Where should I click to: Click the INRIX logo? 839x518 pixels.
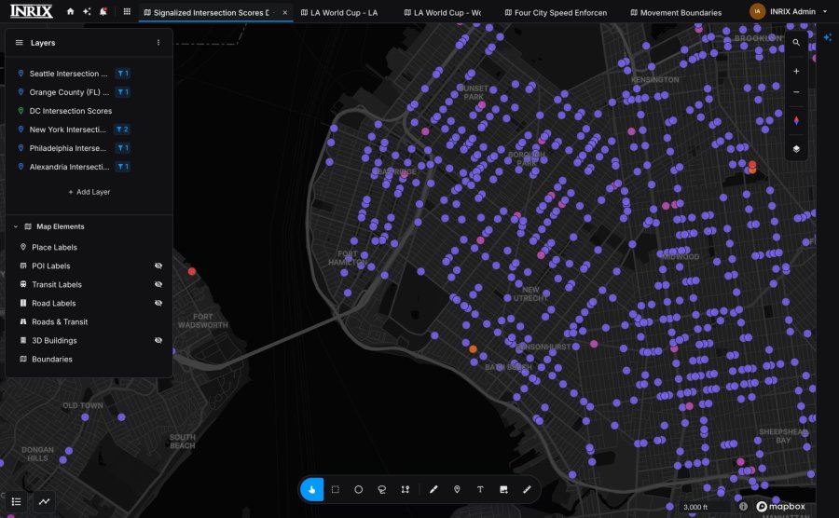(32, 11)
